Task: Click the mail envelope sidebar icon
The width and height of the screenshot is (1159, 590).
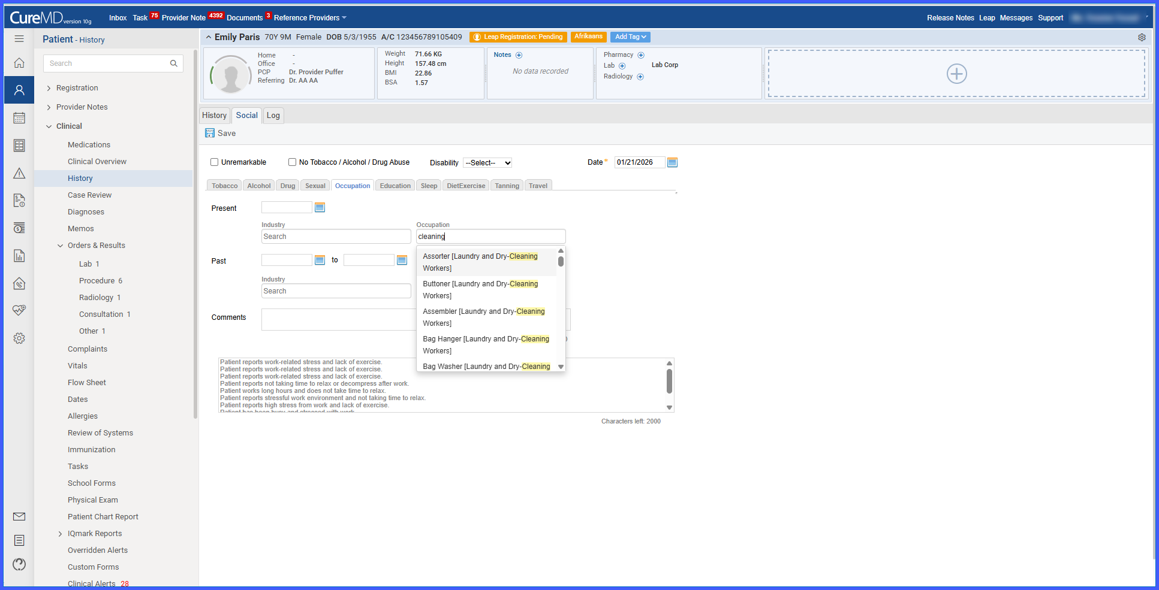Action: pos(19,516)
